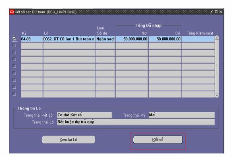Screen dimensions: 232x158
Task: Tick the last row checkbox
Action: 14,94
